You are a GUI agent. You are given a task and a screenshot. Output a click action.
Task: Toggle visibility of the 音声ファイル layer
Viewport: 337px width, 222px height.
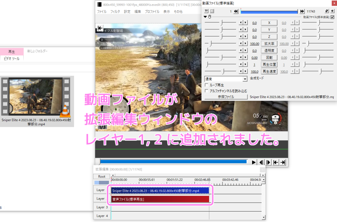click(x=102, y=199)
